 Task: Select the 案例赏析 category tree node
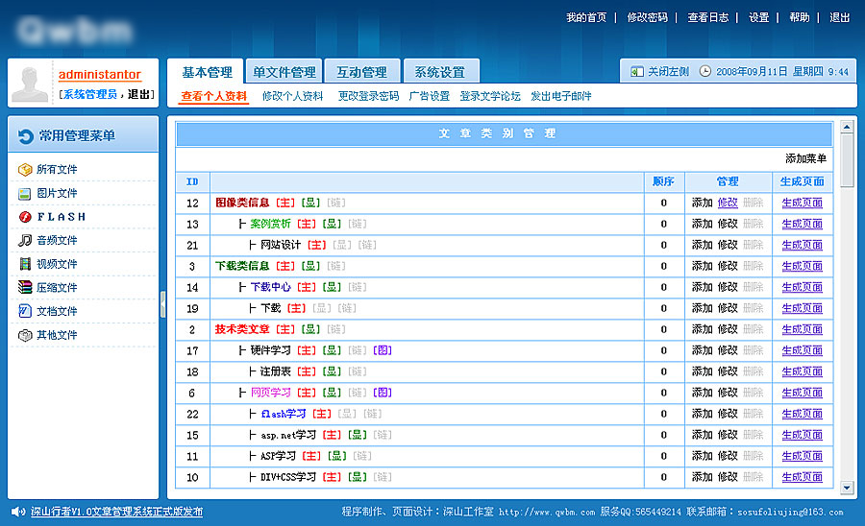point(270,224)
